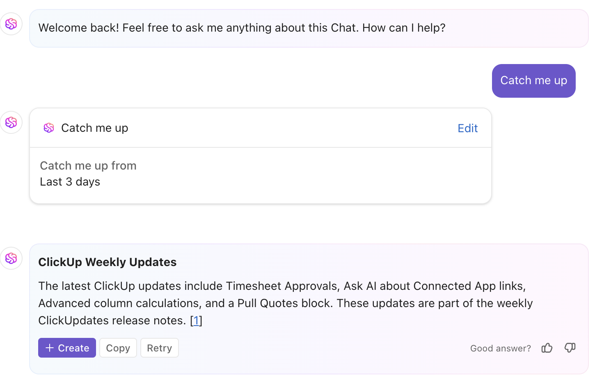Open citation link 1 in the release notes summary
Image resolution: width=595 pixels, height=381 pixels.
(196, 321)
